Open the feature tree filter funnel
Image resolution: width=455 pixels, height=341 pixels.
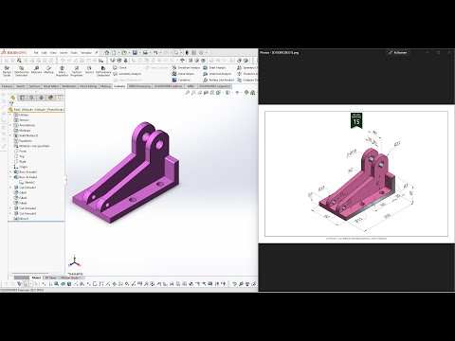point(11,103)
